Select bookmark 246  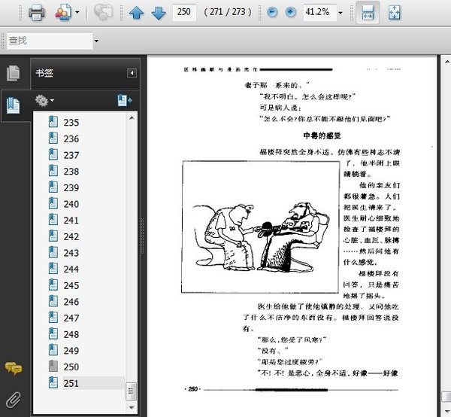click(71, 302)
